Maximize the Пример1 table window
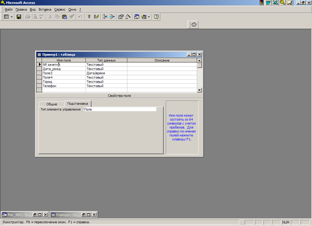 click(194, 55)
